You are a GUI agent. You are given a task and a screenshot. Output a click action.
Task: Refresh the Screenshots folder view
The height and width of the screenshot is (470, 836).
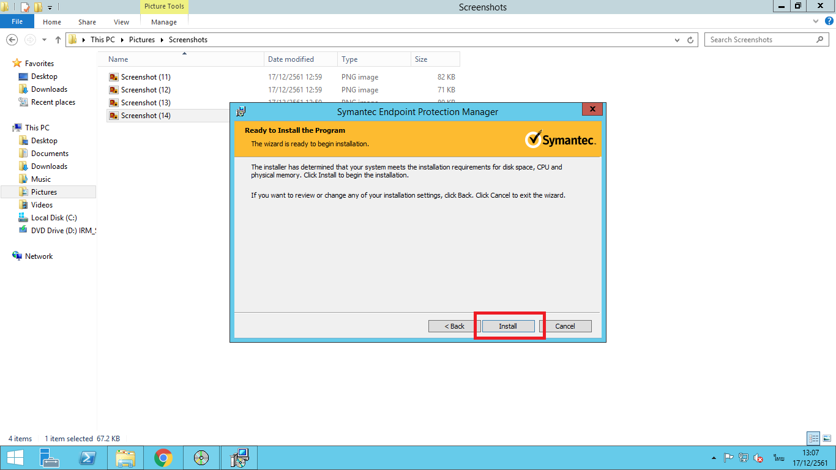pos(690,40)
